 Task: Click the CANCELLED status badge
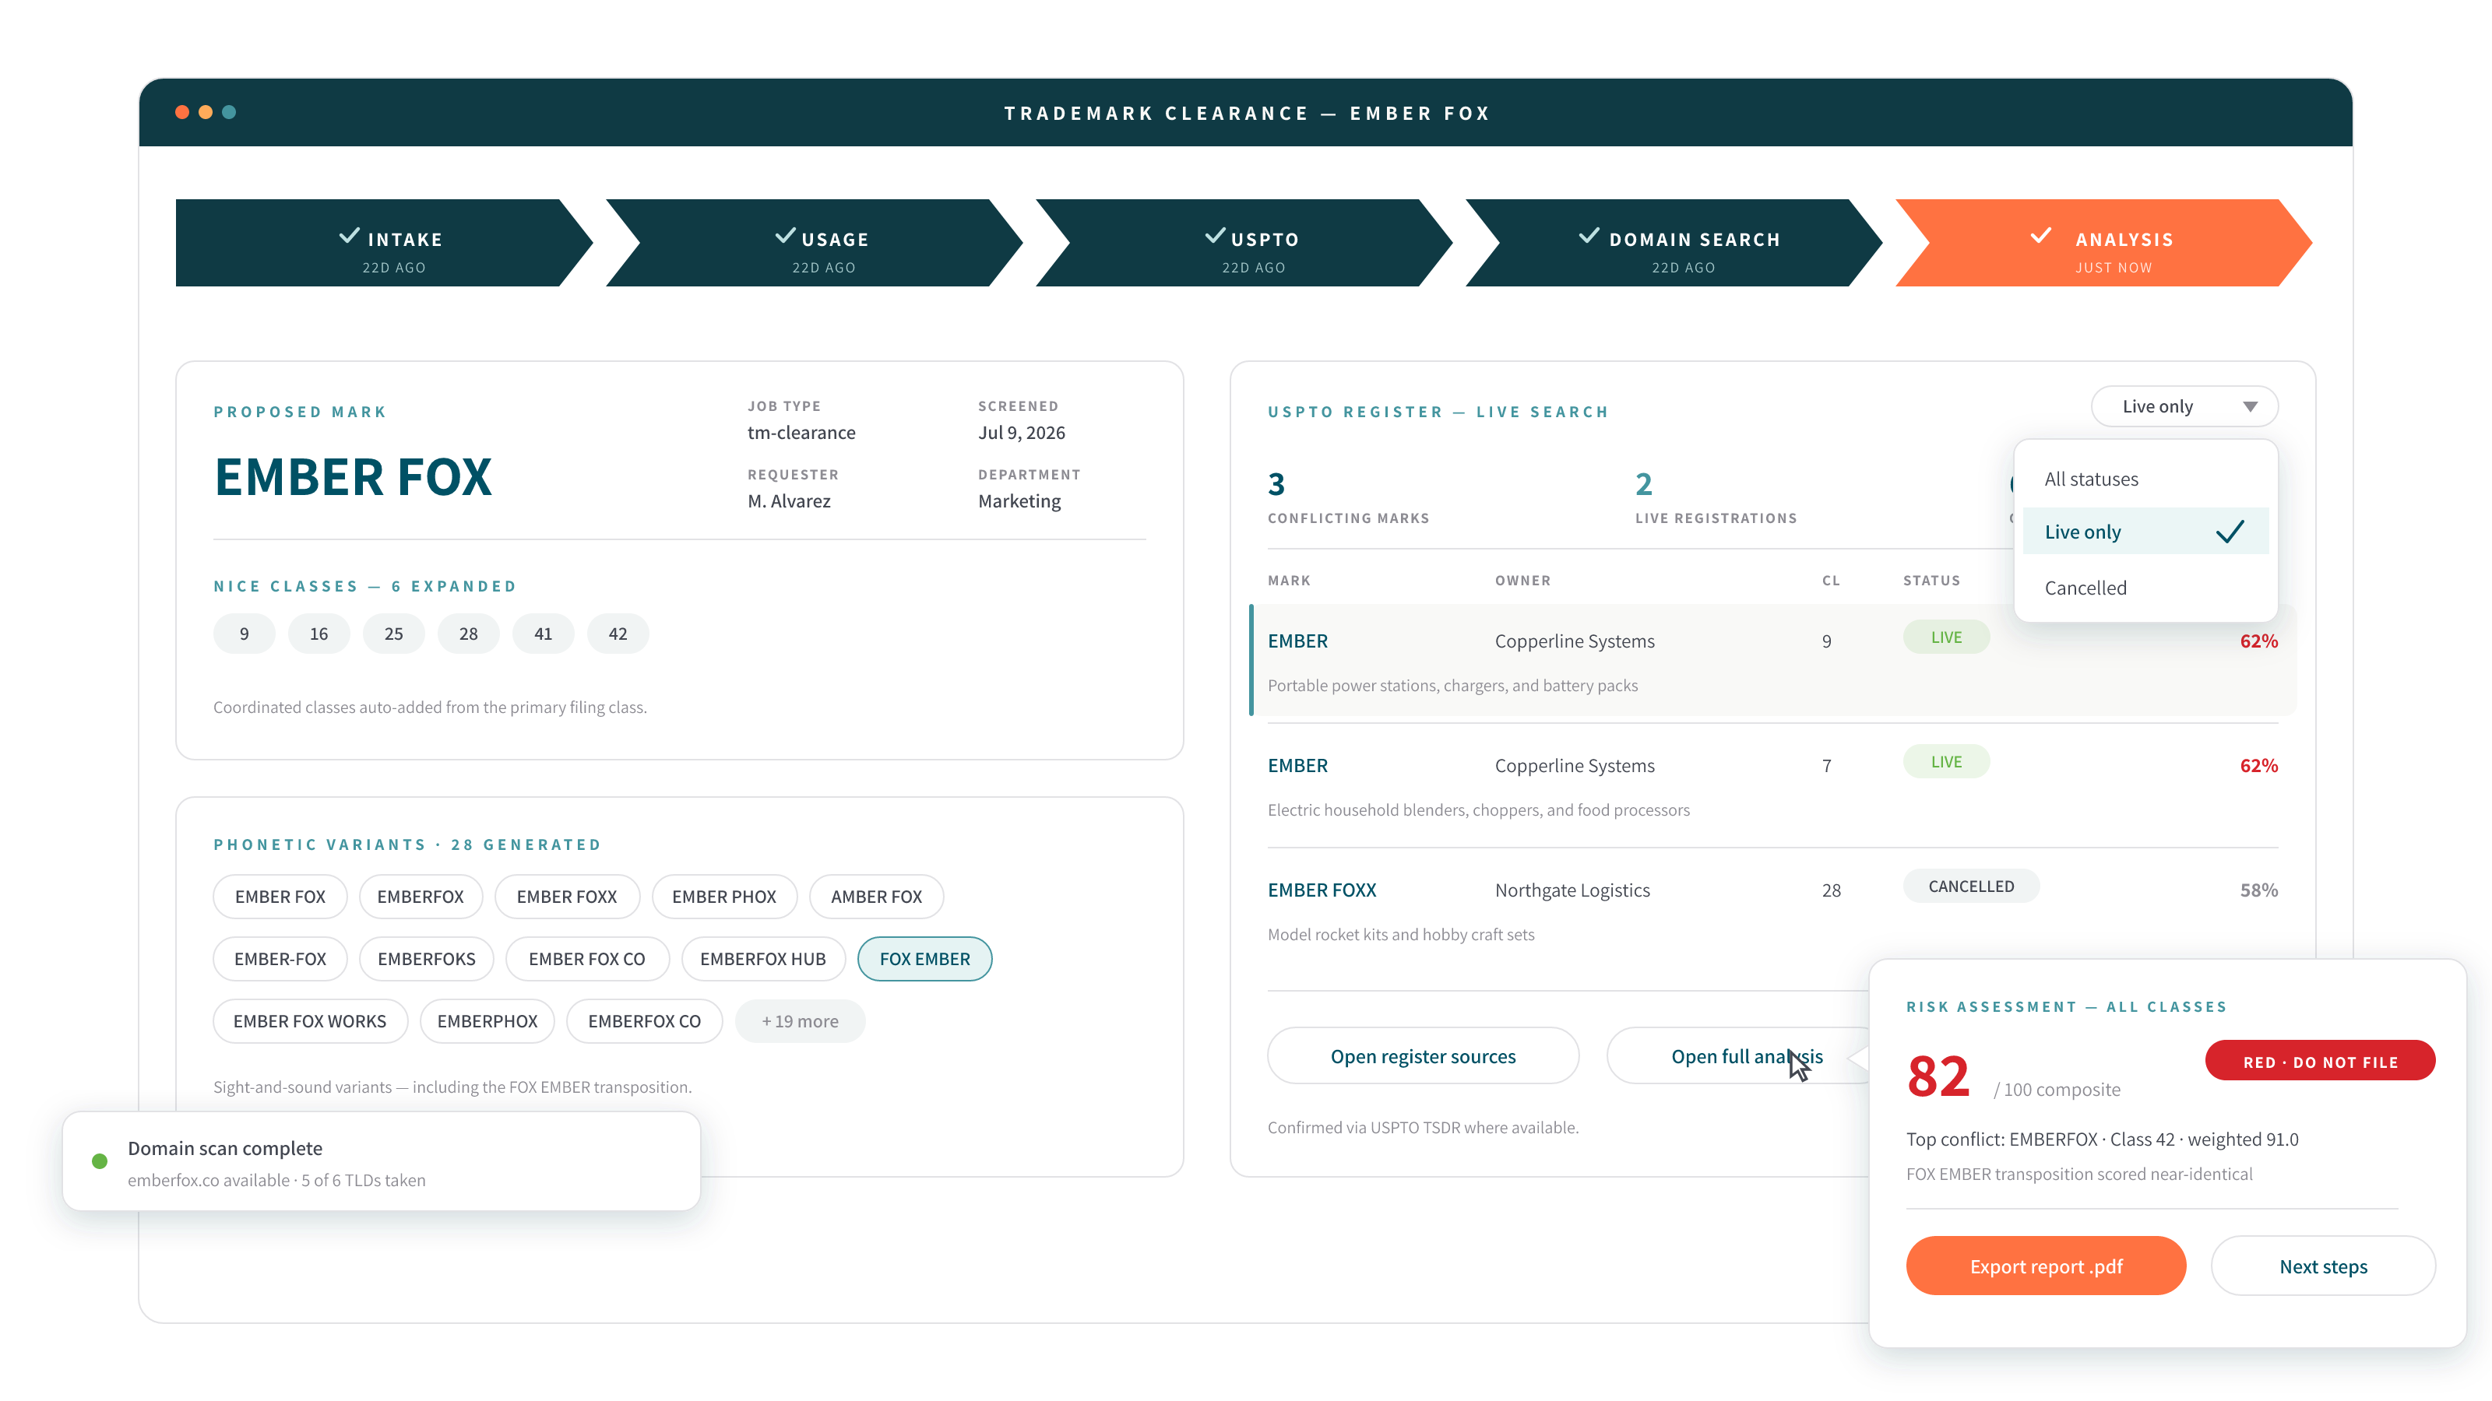click(1972, 886)
